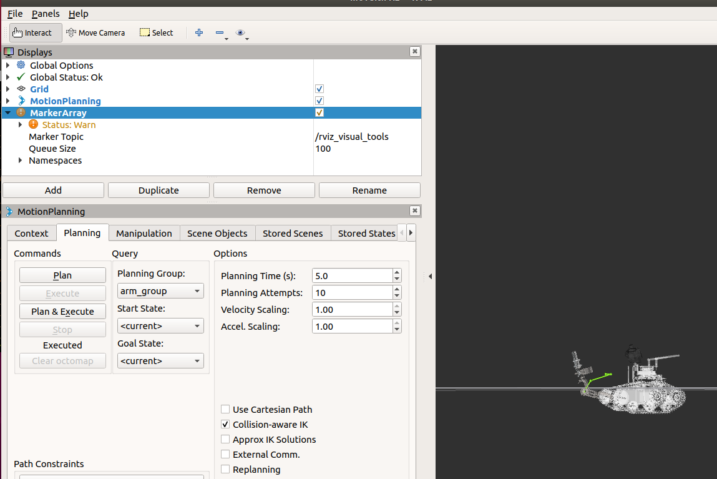717x479 pixels.
Task: Toggle the MarkerArray display checkbox
Action: (x=319, y=112)
